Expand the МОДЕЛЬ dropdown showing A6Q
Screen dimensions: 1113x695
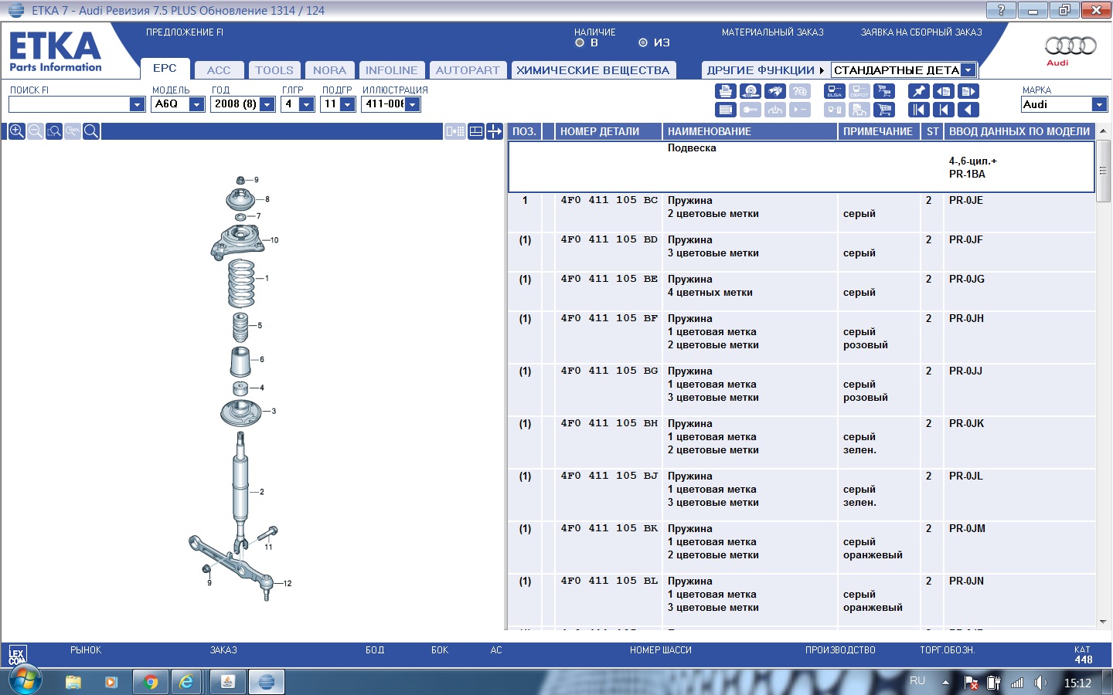(x=197, y=104)
